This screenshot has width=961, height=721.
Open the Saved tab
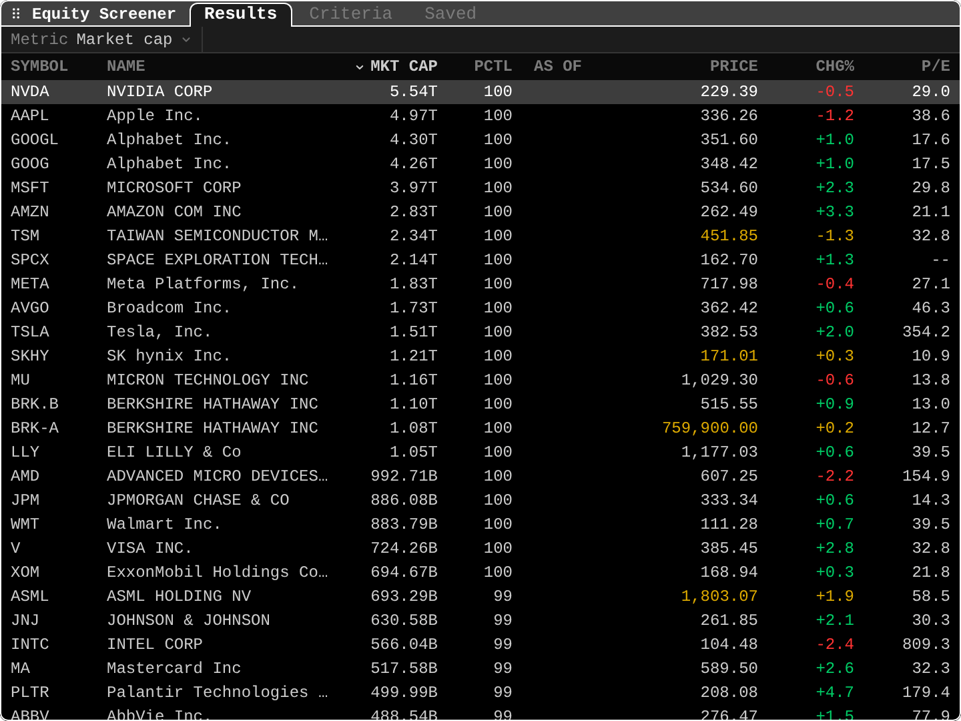pos(450,13)
